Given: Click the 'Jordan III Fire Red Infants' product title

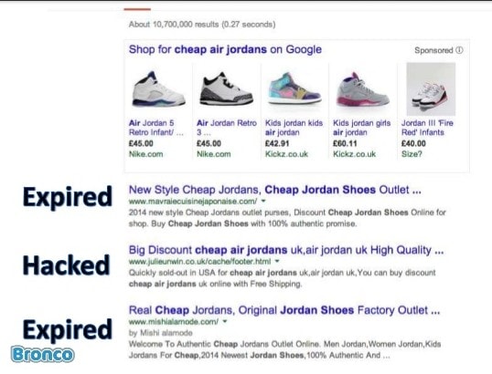Looking at the screenshot, I should point(427,128).
